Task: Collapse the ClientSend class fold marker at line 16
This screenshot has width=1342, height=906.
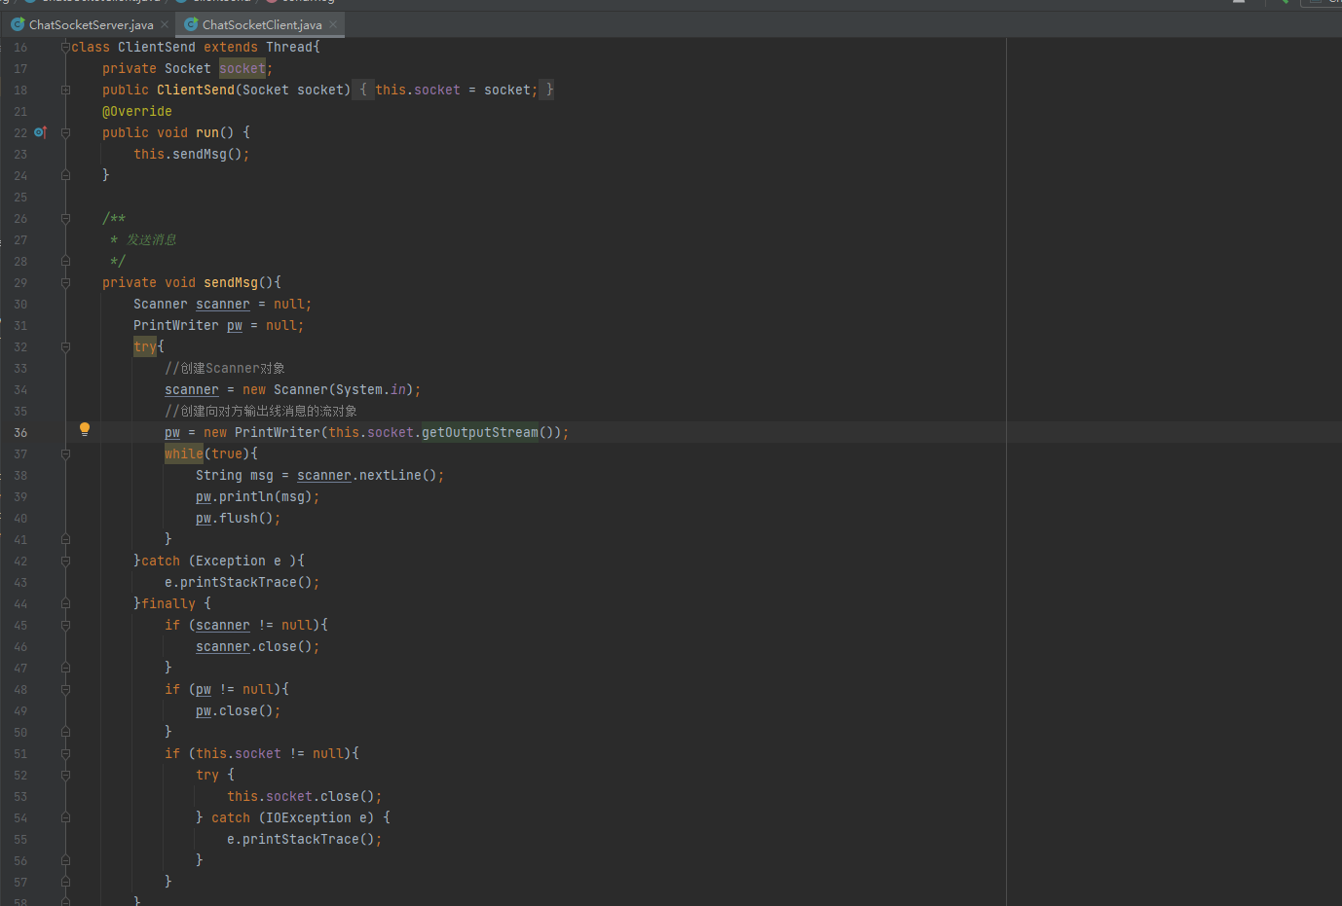Action: coord(65,47)
